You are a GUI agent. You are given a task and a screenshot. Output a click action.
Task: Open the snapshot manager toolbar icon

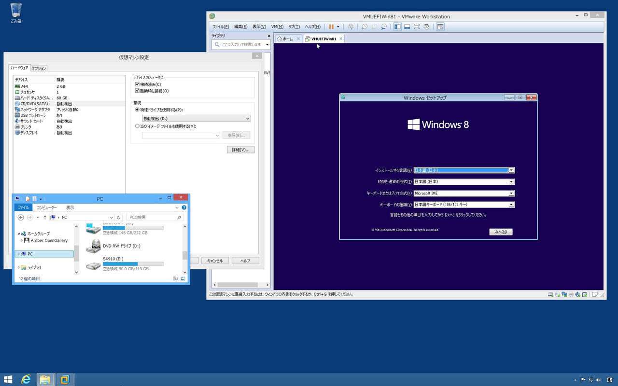(384, 27)
